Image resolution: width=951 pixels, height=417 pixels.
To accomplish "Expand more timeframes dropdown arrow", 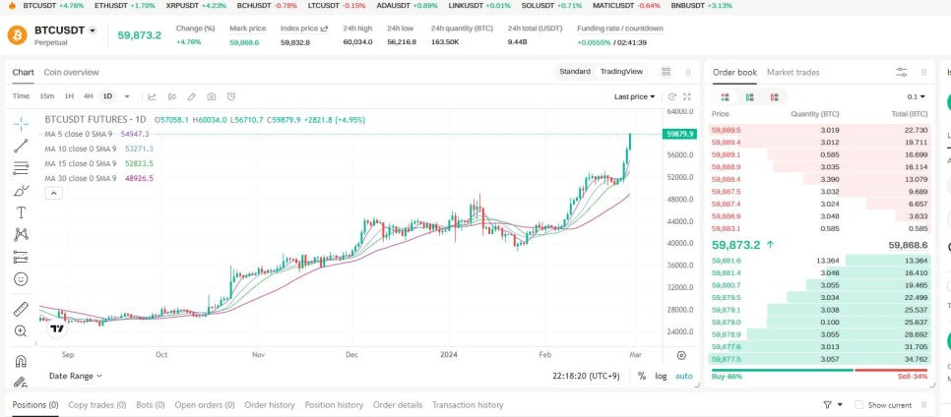I will pyautogui.click(x=127, y=96).
